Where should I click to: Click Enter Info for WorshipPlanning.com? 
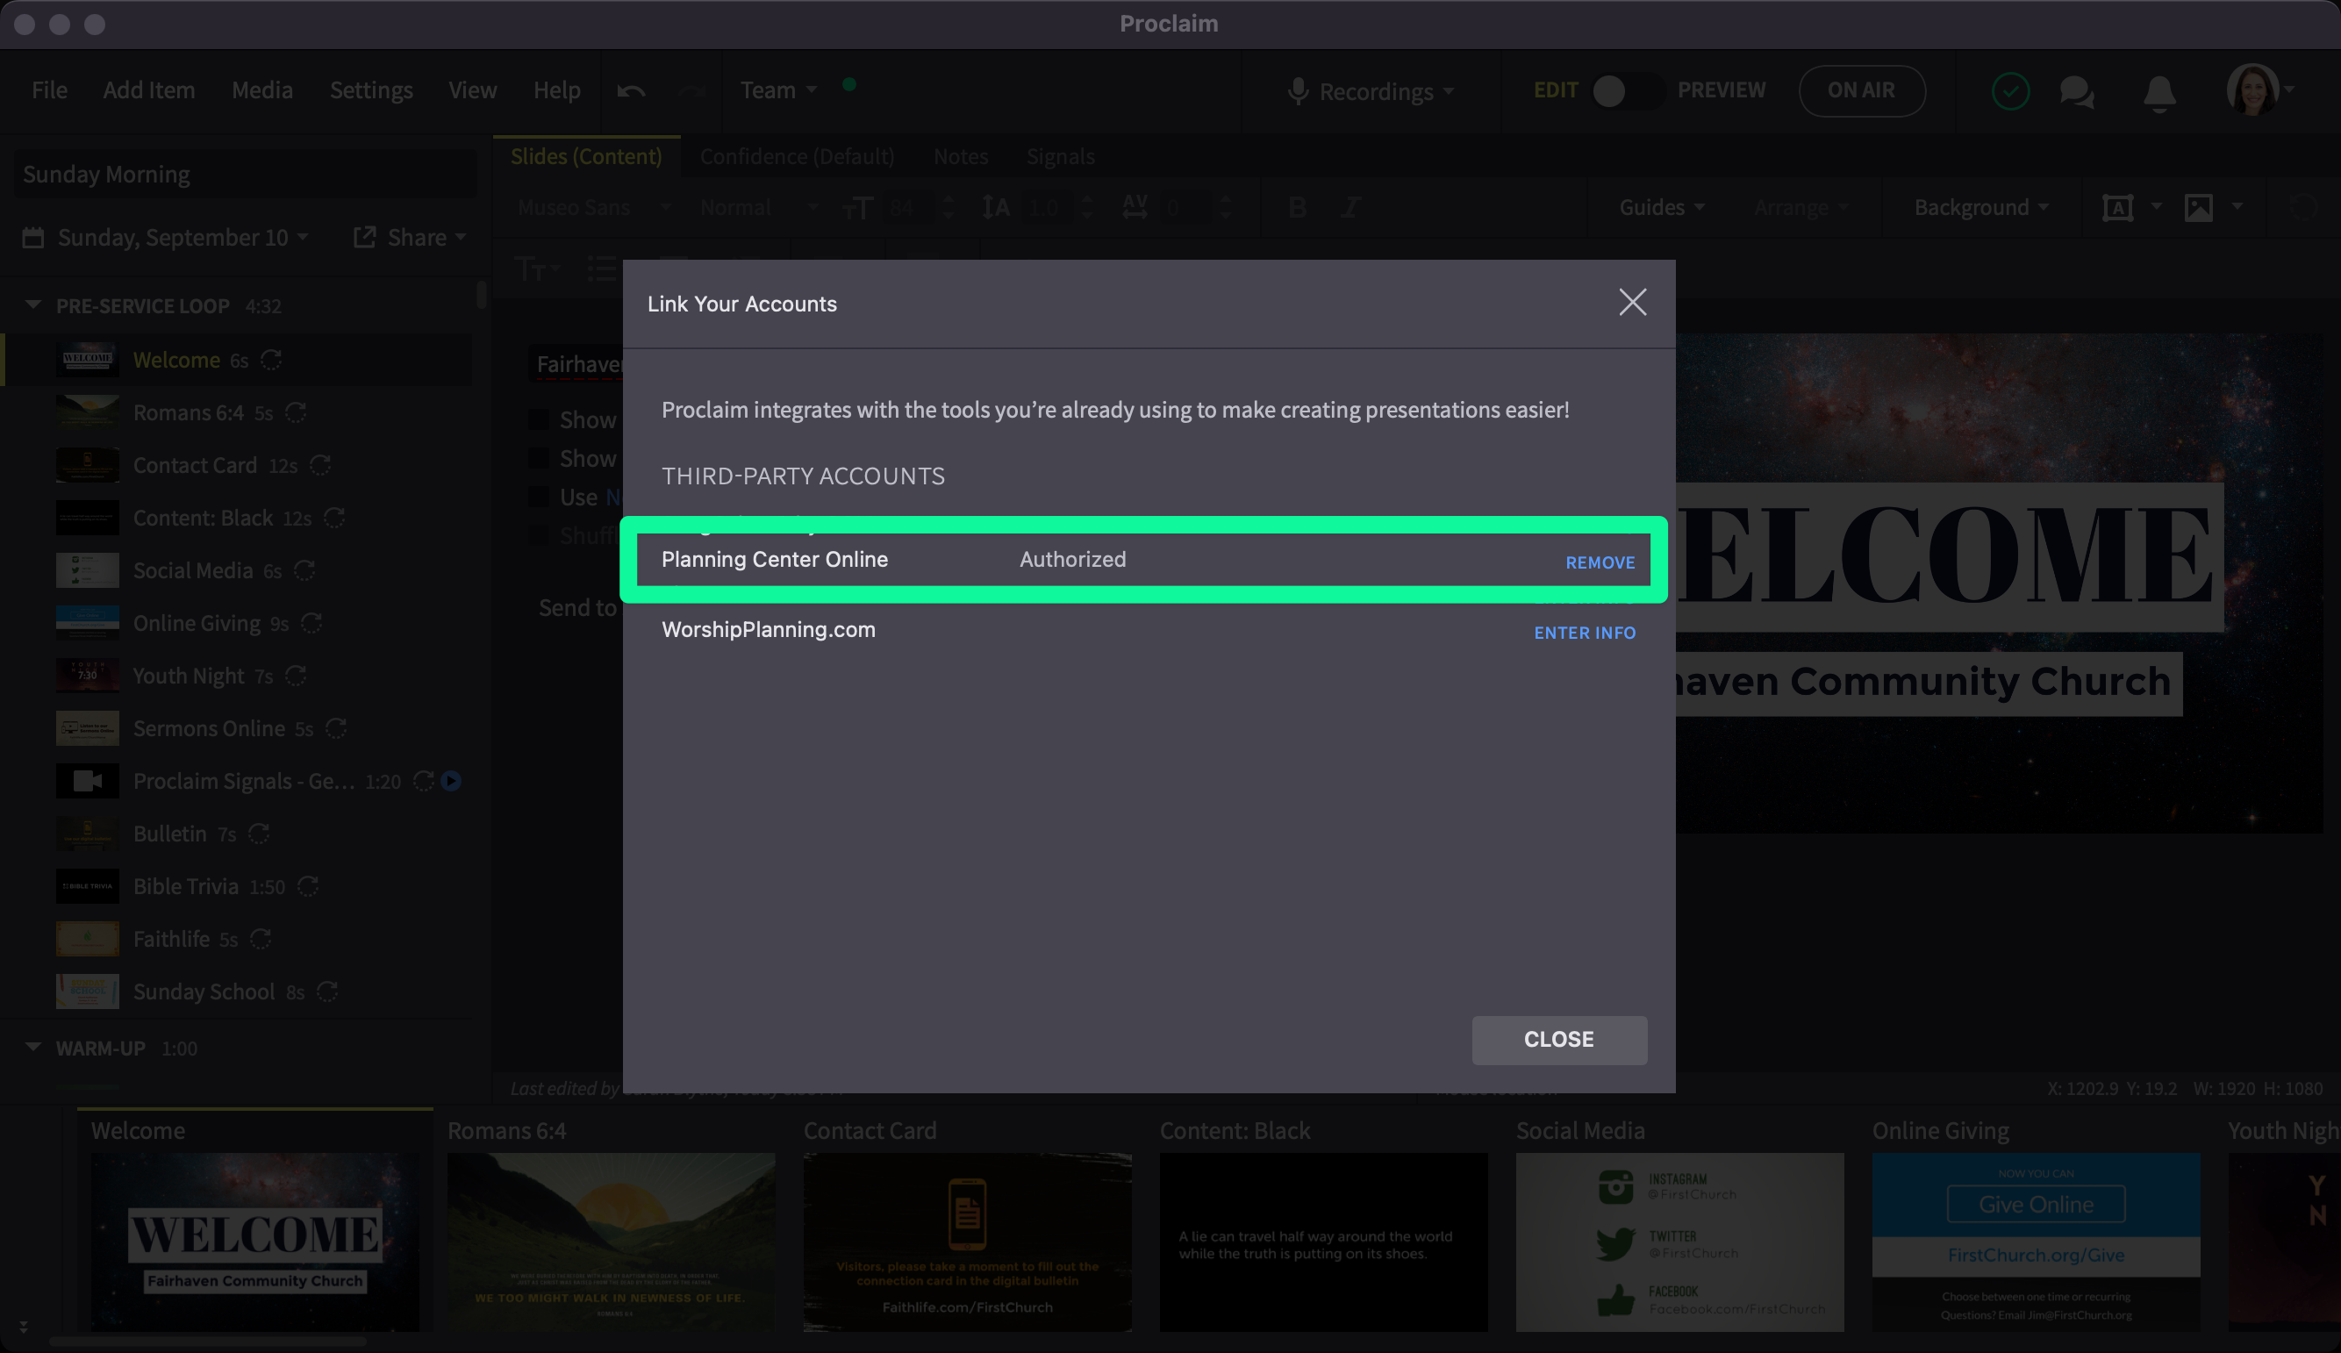pyautogui.click(x=1584, y=633)
